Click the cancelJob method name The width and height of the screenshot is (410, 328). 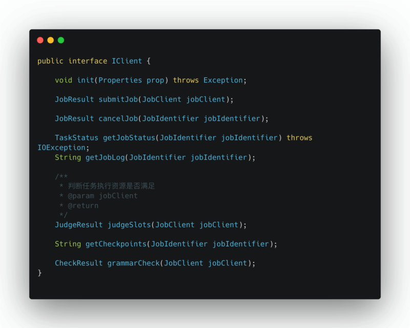click(x=118, y=118)
